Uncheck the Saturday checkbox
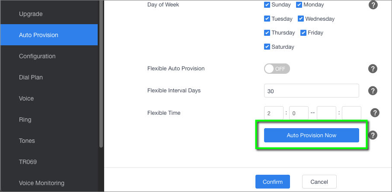The image size is (392, 192). [x=267, y=47]
